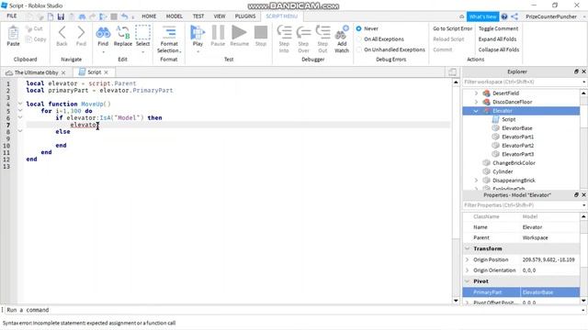Image resolution: width=588 pixels, height=330 pixels.
Task: Select ElevatorPart1 in Explorer
Action: [517, 137]
